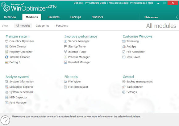This screenshot has width=179, height=126.
Task: Click the help question mark circle
Action: [x=5, y=120]
